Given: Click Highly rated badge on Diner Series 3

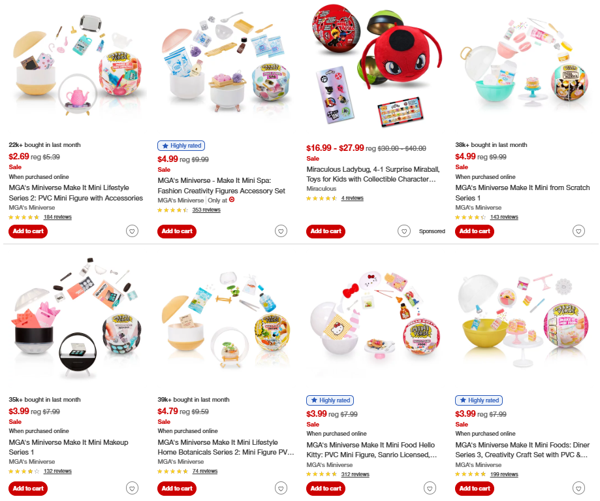Looking at the screenshot, I should [479, 400].
